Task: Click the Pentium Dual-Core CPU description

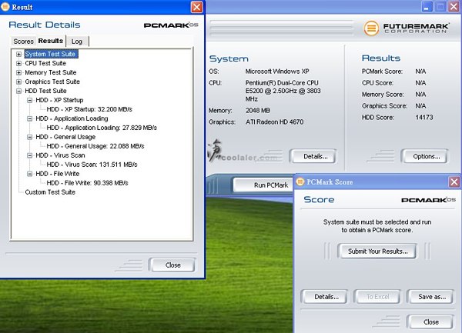Action: 283,91
